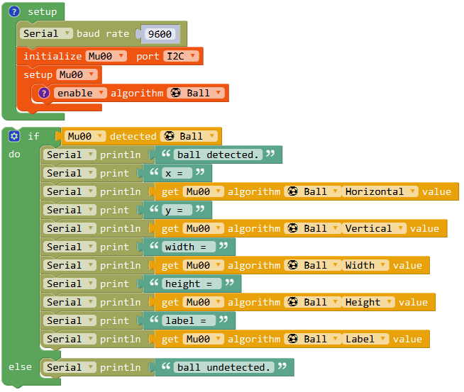Open the Ball dropdown in enable algorithm block
Viewport: 464px width, 392px height.
pos(196,93)
